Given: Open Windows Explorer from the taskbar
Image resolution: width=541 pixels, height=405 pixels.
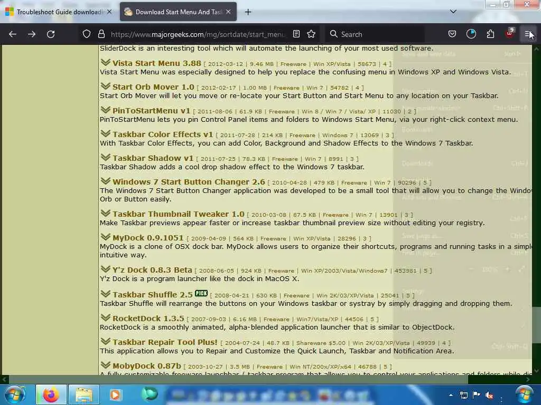Looking at the screenshot, I should tap(84, 394).
